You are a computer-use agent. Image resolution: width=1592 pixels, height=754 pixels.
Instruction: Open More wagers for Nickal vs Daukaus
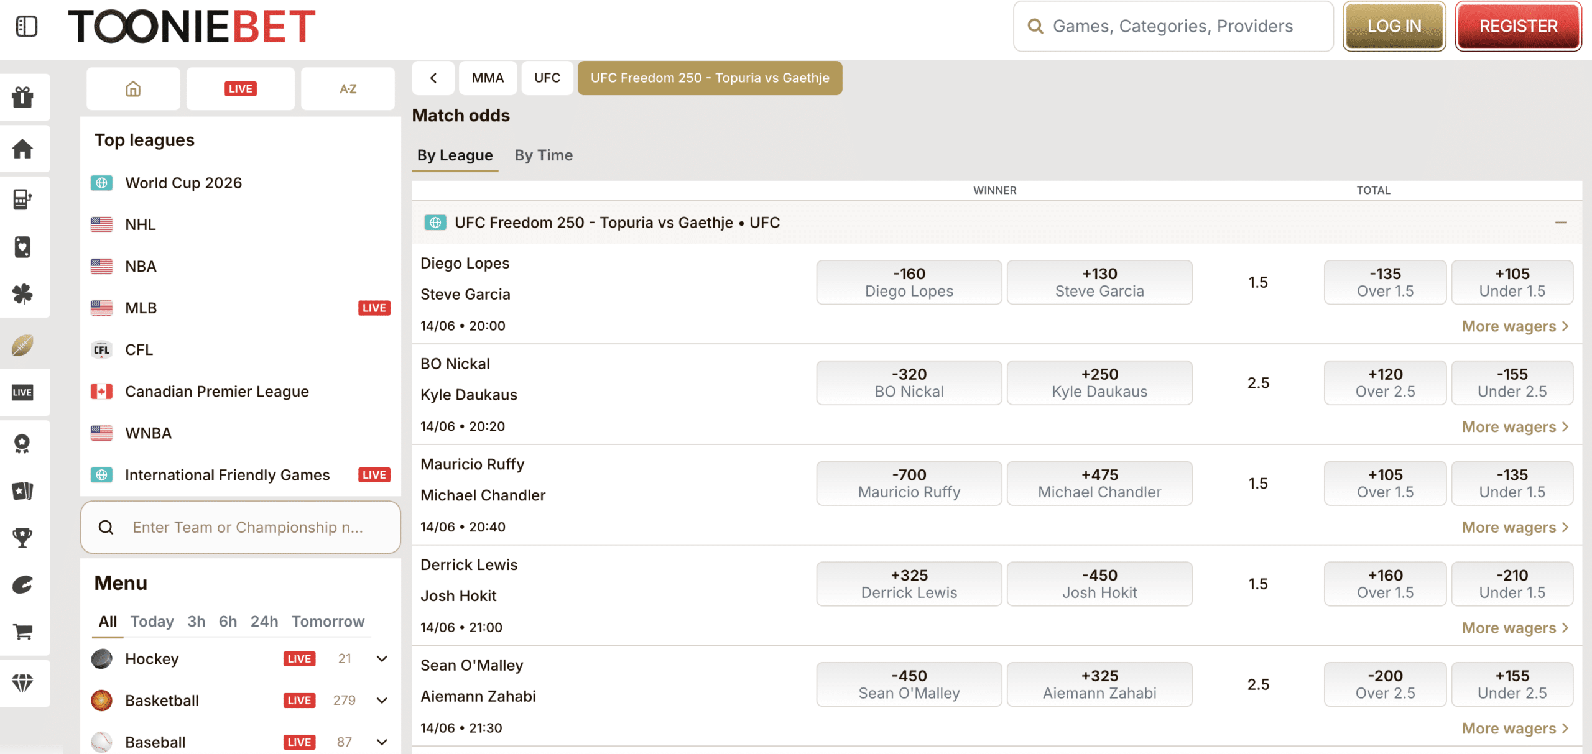coord(1515,426)
